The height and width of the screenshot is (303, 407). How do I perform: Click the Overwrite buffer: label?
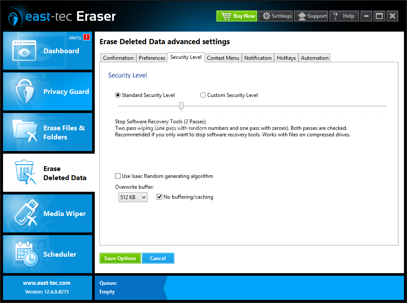coord(134,187)
